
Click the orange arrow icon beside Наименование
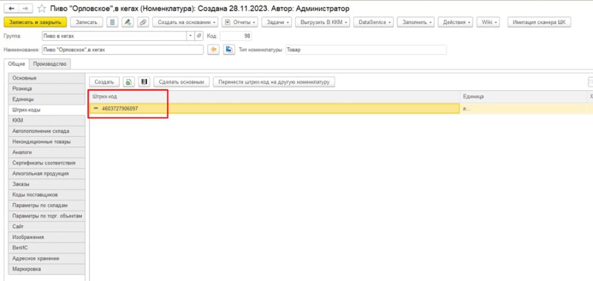(214, 50)
